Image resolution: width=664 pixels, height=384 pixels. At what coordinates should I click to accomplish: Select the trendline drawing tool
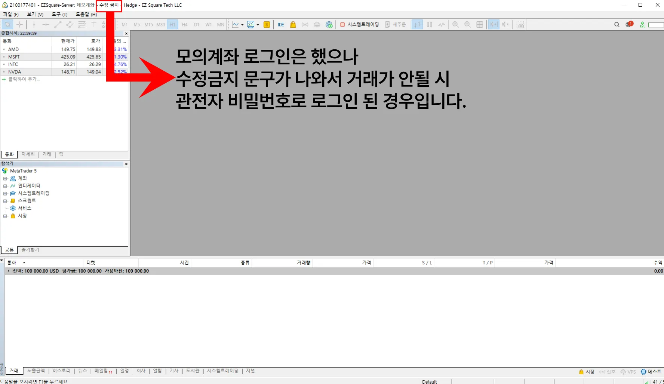click(58, 25)
